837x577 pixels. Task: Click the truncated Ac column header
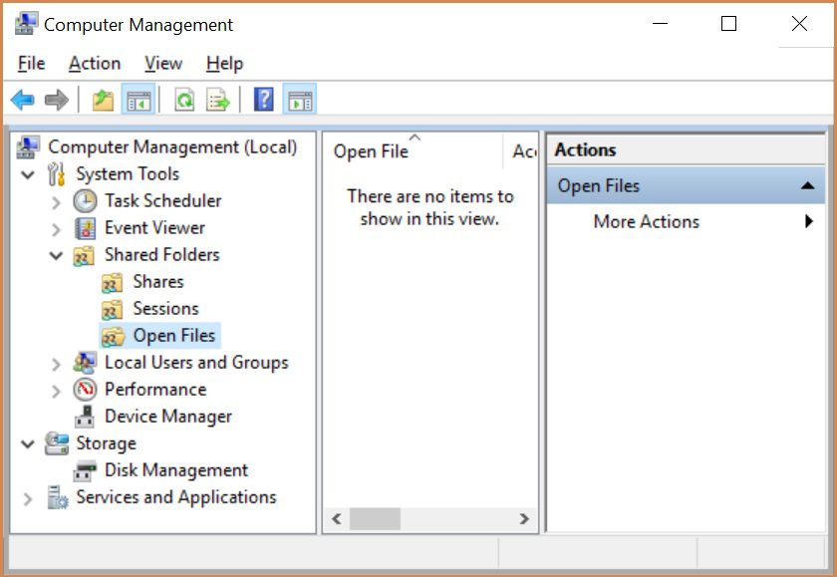coord(521,151)
